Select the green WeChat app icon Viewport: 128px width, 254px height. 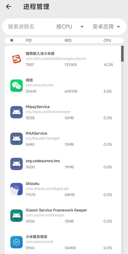[17, 86]
